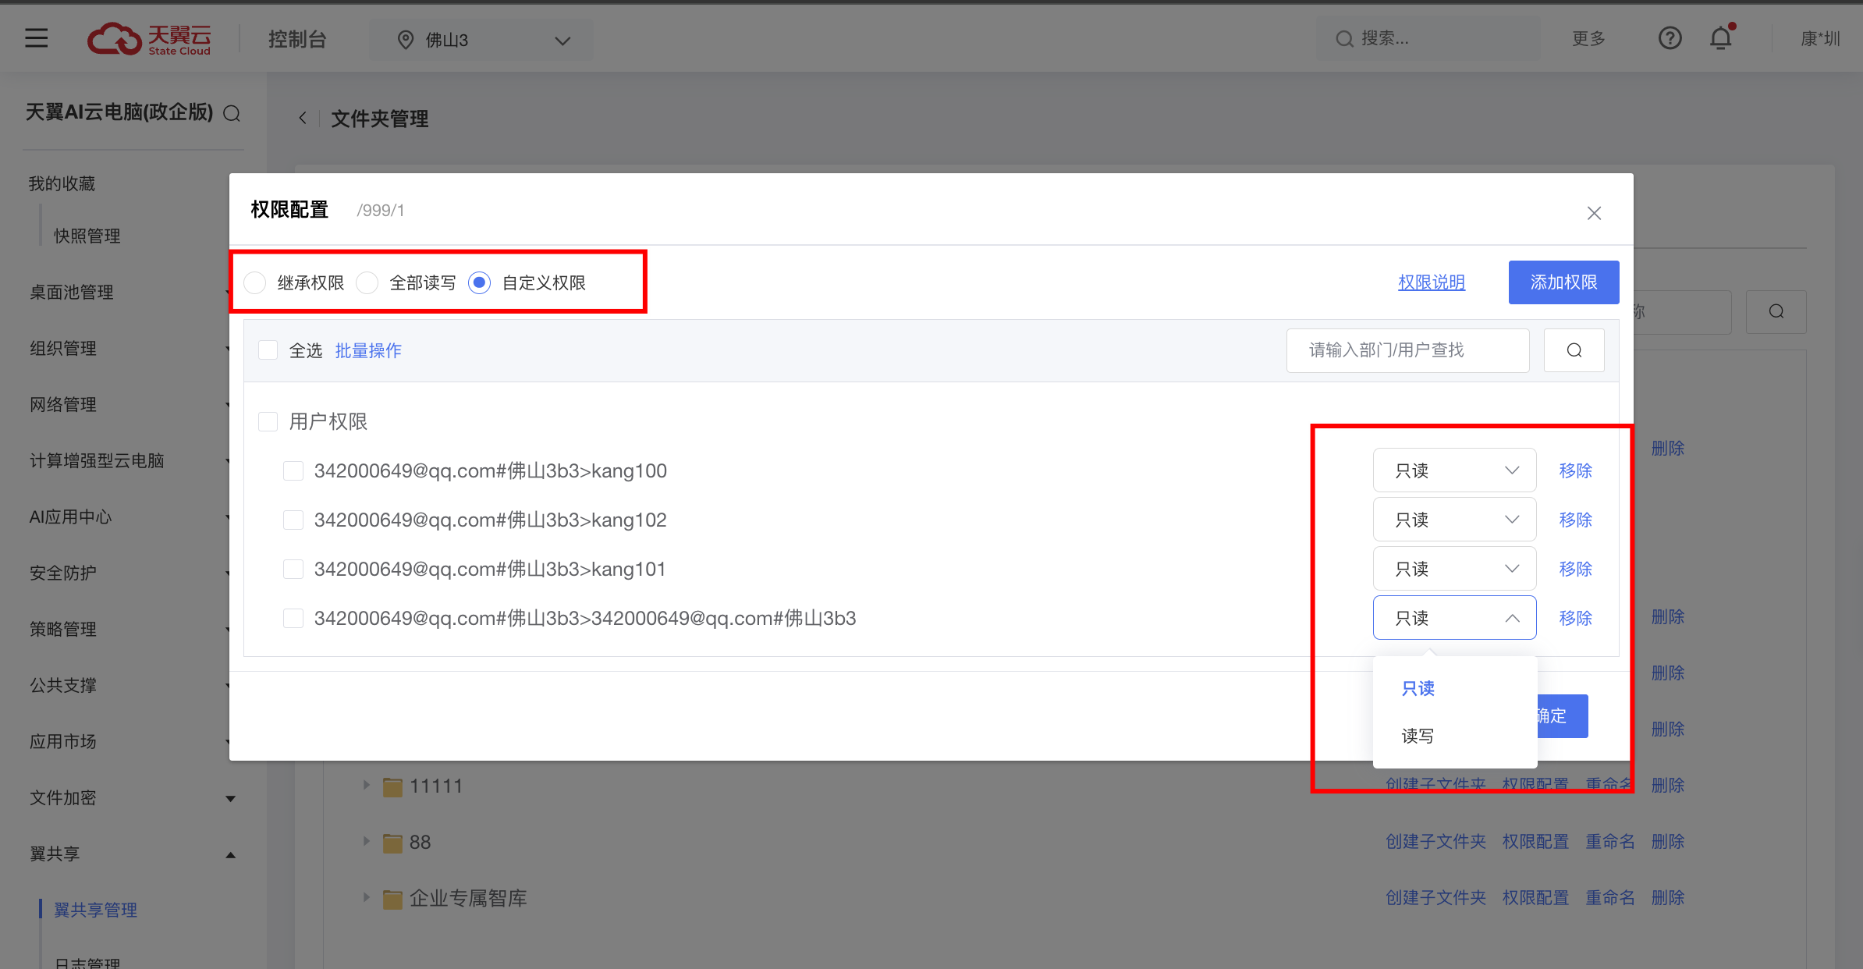Open the notifications bell

(1720, 38)
